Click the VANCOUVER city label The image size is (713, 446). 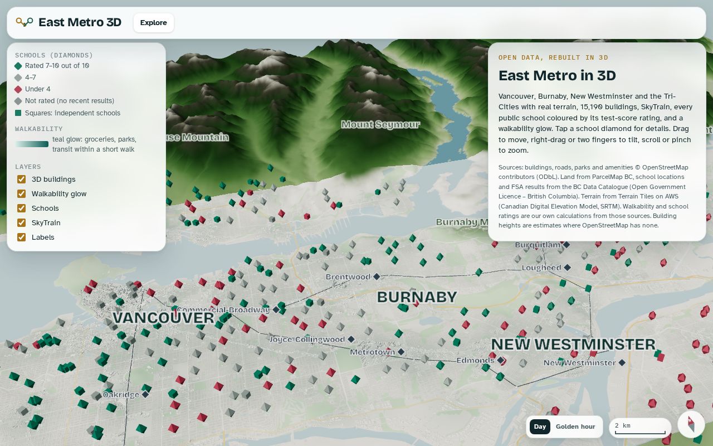[163, 318]
